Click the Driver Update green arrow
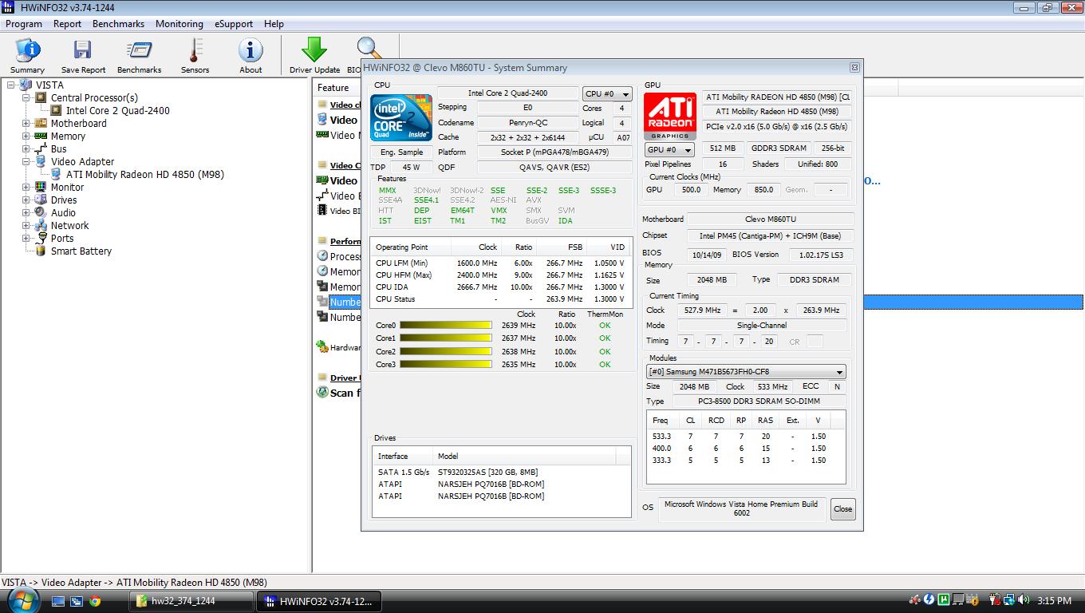 314,50
